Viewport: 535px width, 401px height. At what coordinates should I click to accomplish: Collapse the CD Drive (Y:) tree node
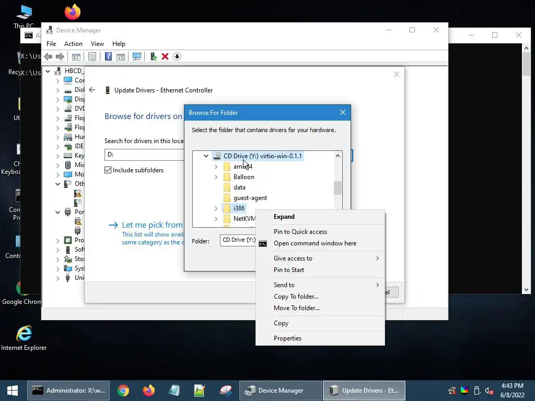(206, 156)
